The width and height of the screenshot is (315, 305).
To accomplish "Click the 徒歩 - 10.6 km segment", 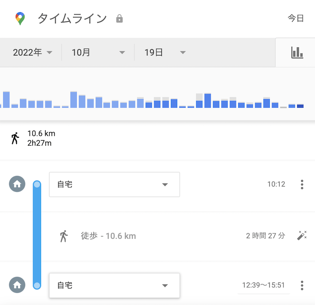I will coord(108,236).
